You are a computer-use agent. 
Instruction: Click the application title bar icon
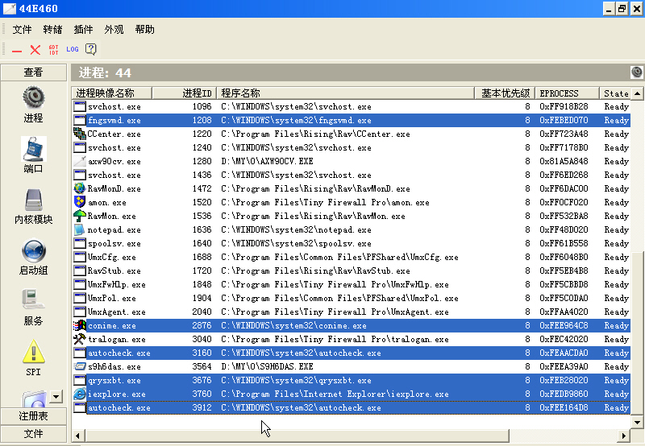[10, 8]
